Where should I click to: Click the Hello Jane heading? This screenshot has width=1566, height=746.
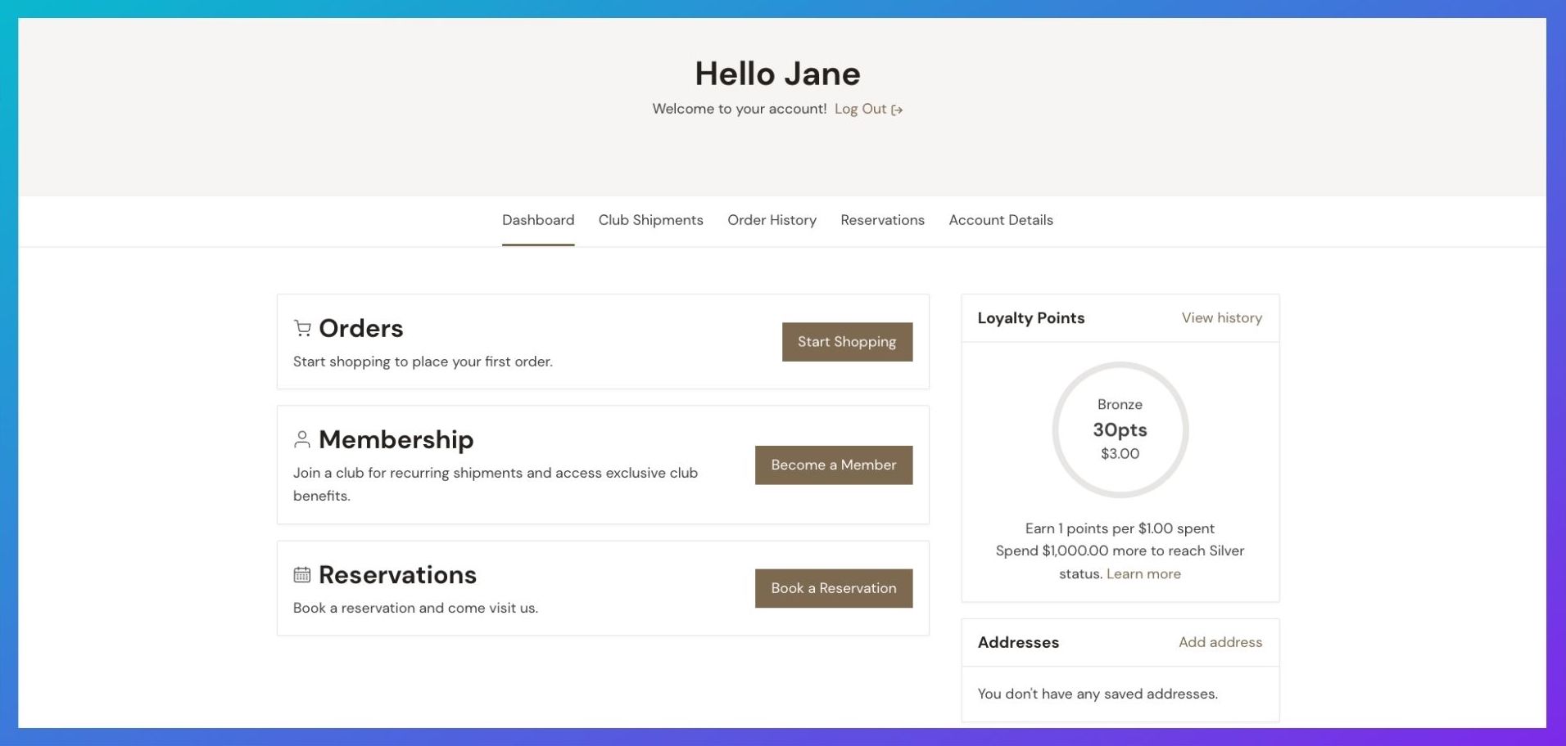(x=777, y=74)
